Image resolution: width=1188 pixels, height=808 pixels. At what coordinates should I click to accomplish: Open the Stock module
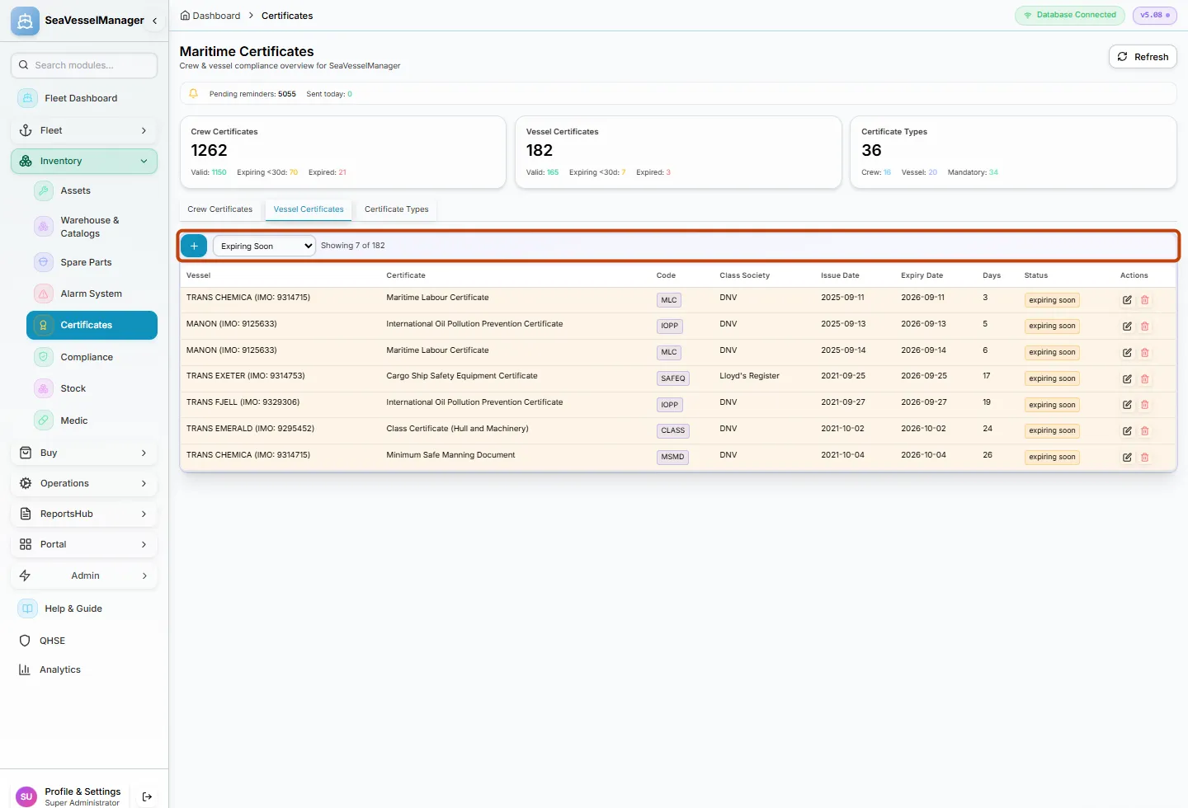coord(92,388)
